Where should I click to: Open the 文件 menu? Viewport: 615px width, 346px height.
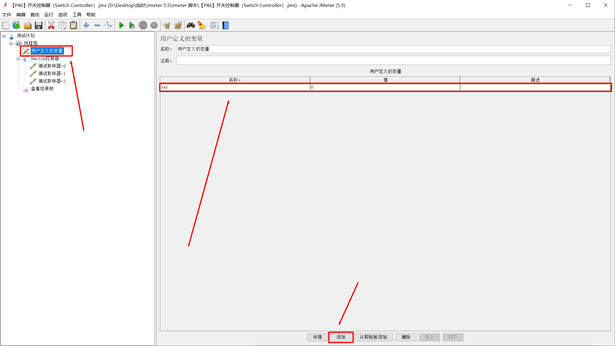[7, 15]
